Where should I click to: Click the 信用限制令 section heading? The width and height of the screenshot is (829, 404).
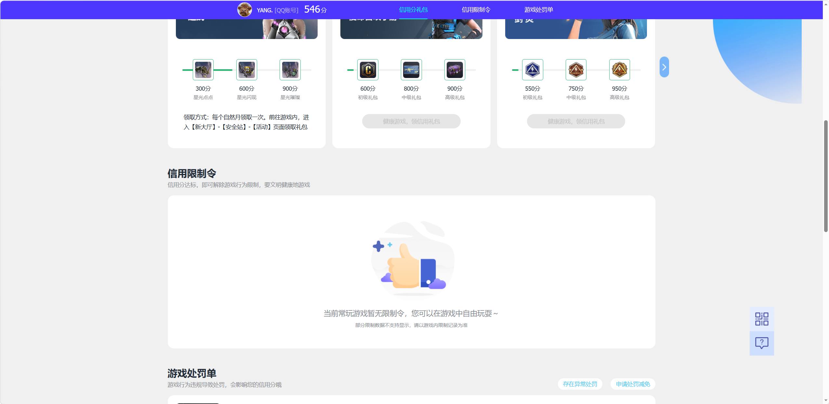click(x=192, y=173)
